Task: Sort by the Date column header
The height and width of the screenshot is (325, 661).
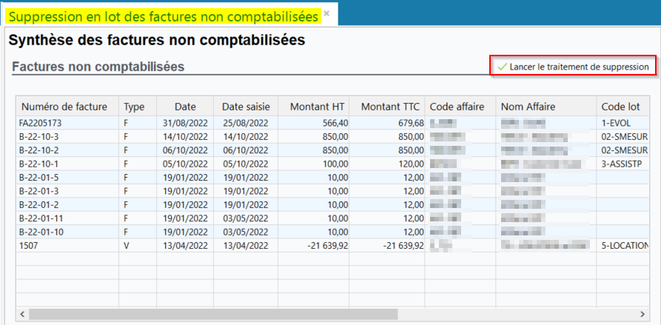Action: click(x=185, y=107)
